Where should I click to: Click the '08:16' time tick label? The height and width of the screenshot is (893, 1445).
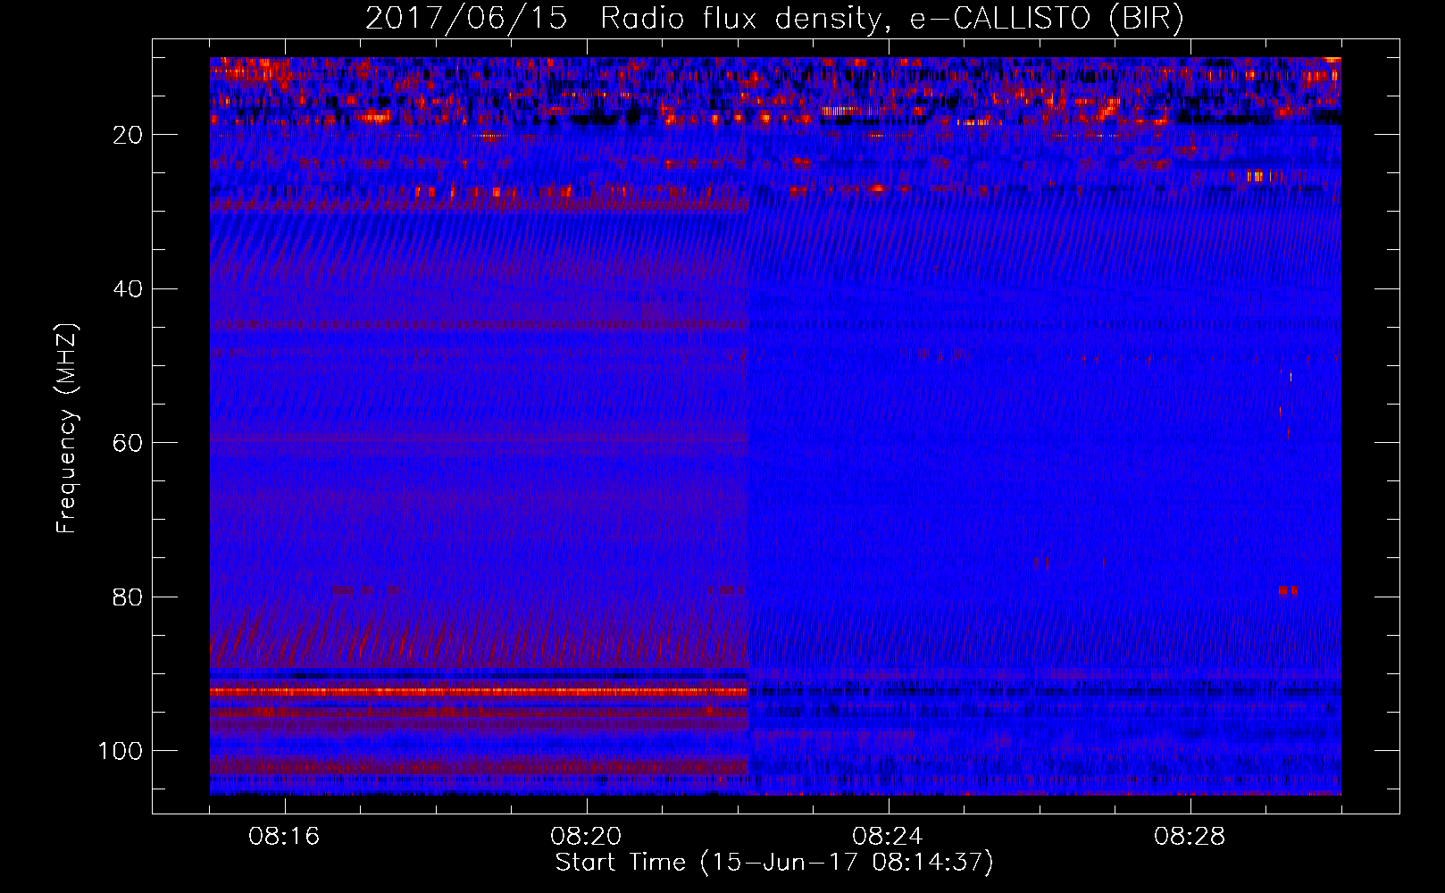(284, 837)
